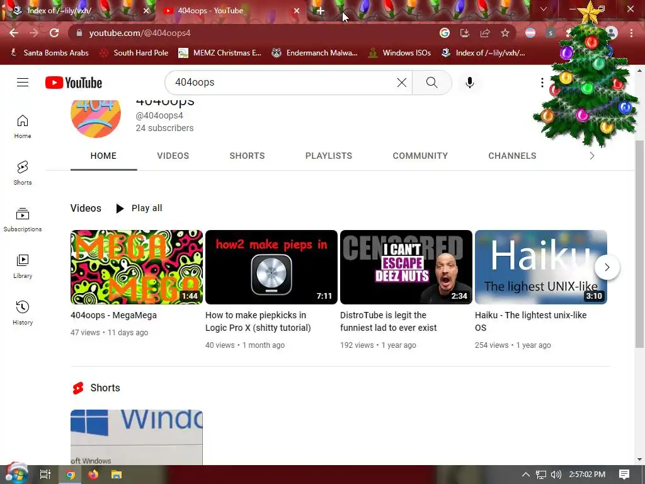Screen dimensions: 645x484
Task: Open Index of /~lily/vxh/ bookmark
Action: click(483, 53)
